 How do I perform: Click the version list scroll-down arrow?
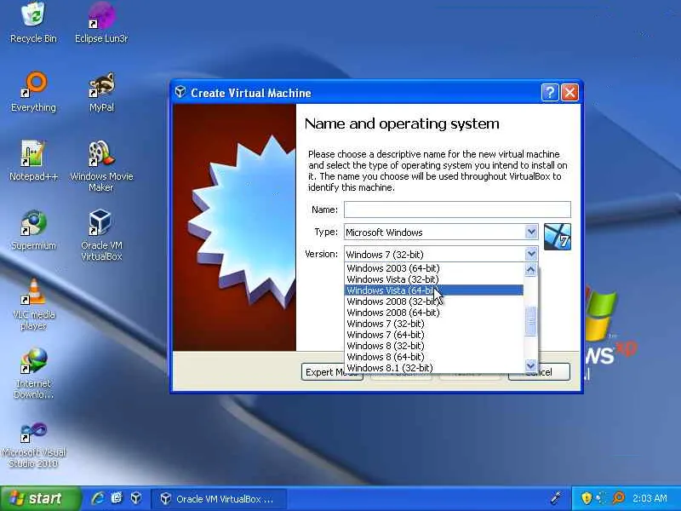point(530,365)
